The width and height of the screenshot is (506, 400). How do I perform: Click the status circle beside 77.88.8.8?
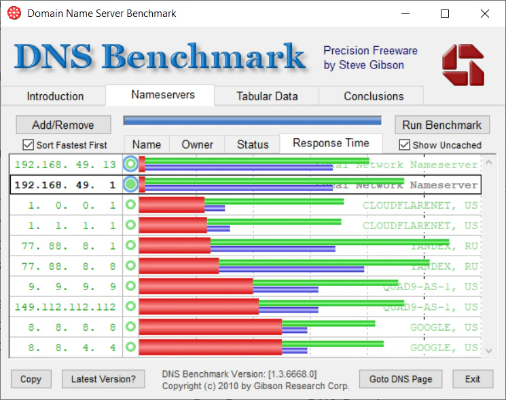pyautogui.click(x=130, y=266)
